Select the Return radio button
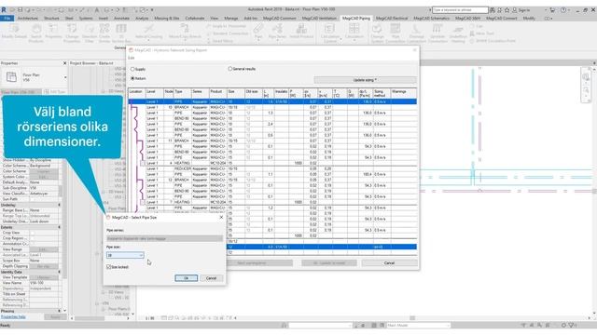 click(132, 78)
